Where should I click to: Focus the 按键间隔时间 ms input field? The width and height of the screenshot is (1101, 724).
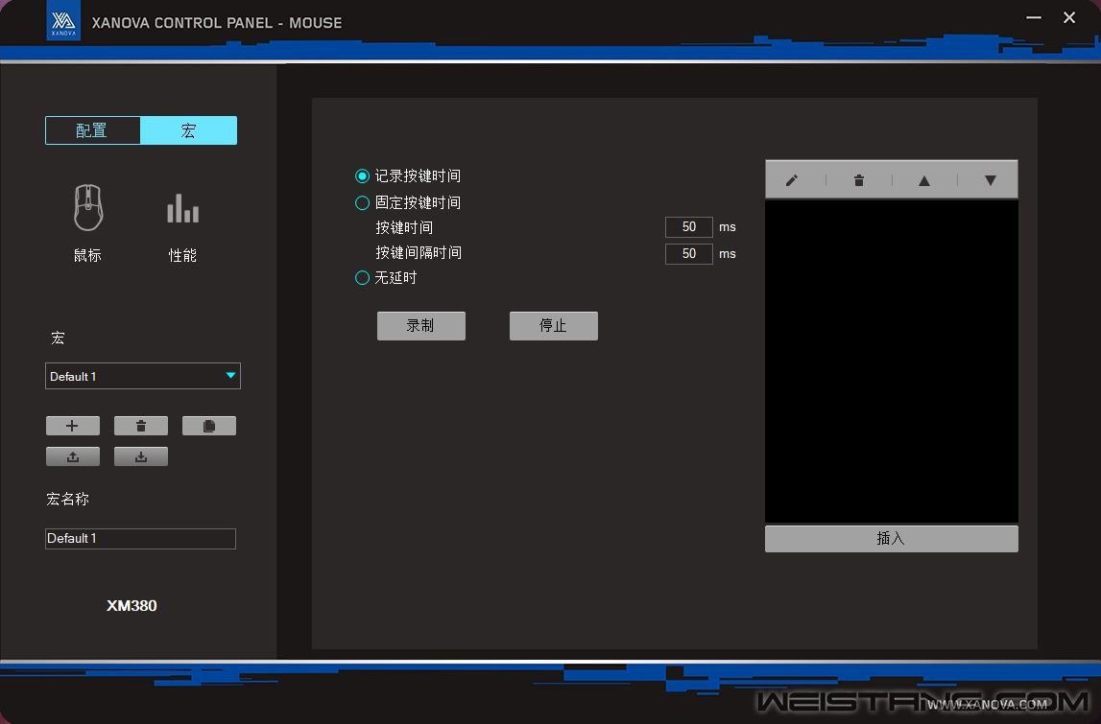(x=689, y=253)
